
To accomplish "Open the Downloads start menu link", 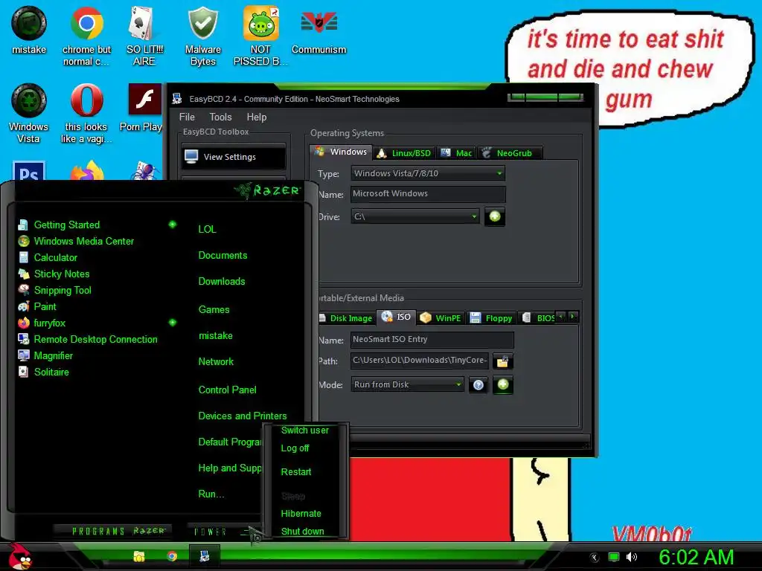I will (x=222, y=282).
